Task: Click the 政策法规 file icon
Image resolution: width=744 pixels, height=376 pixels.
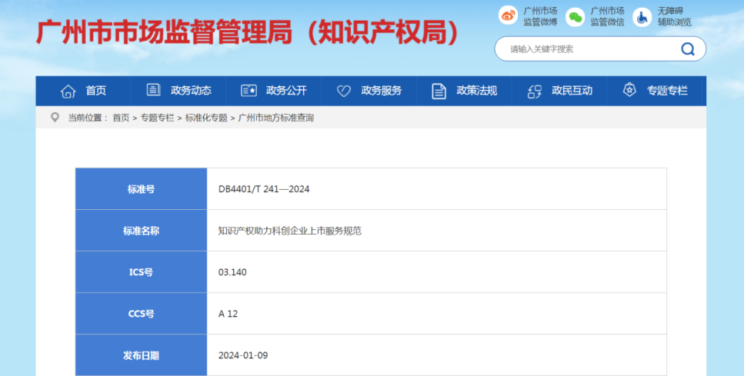Action: (x=439, y=91)
